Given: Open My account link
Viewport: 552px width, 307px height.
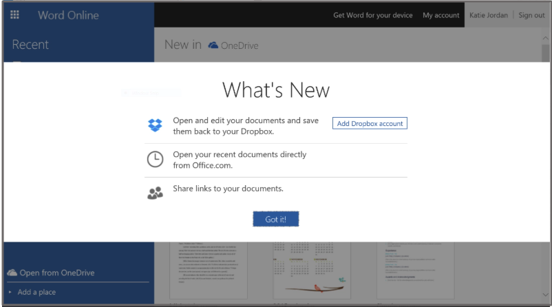Looking at the screenshot, I should click(440, 15).
